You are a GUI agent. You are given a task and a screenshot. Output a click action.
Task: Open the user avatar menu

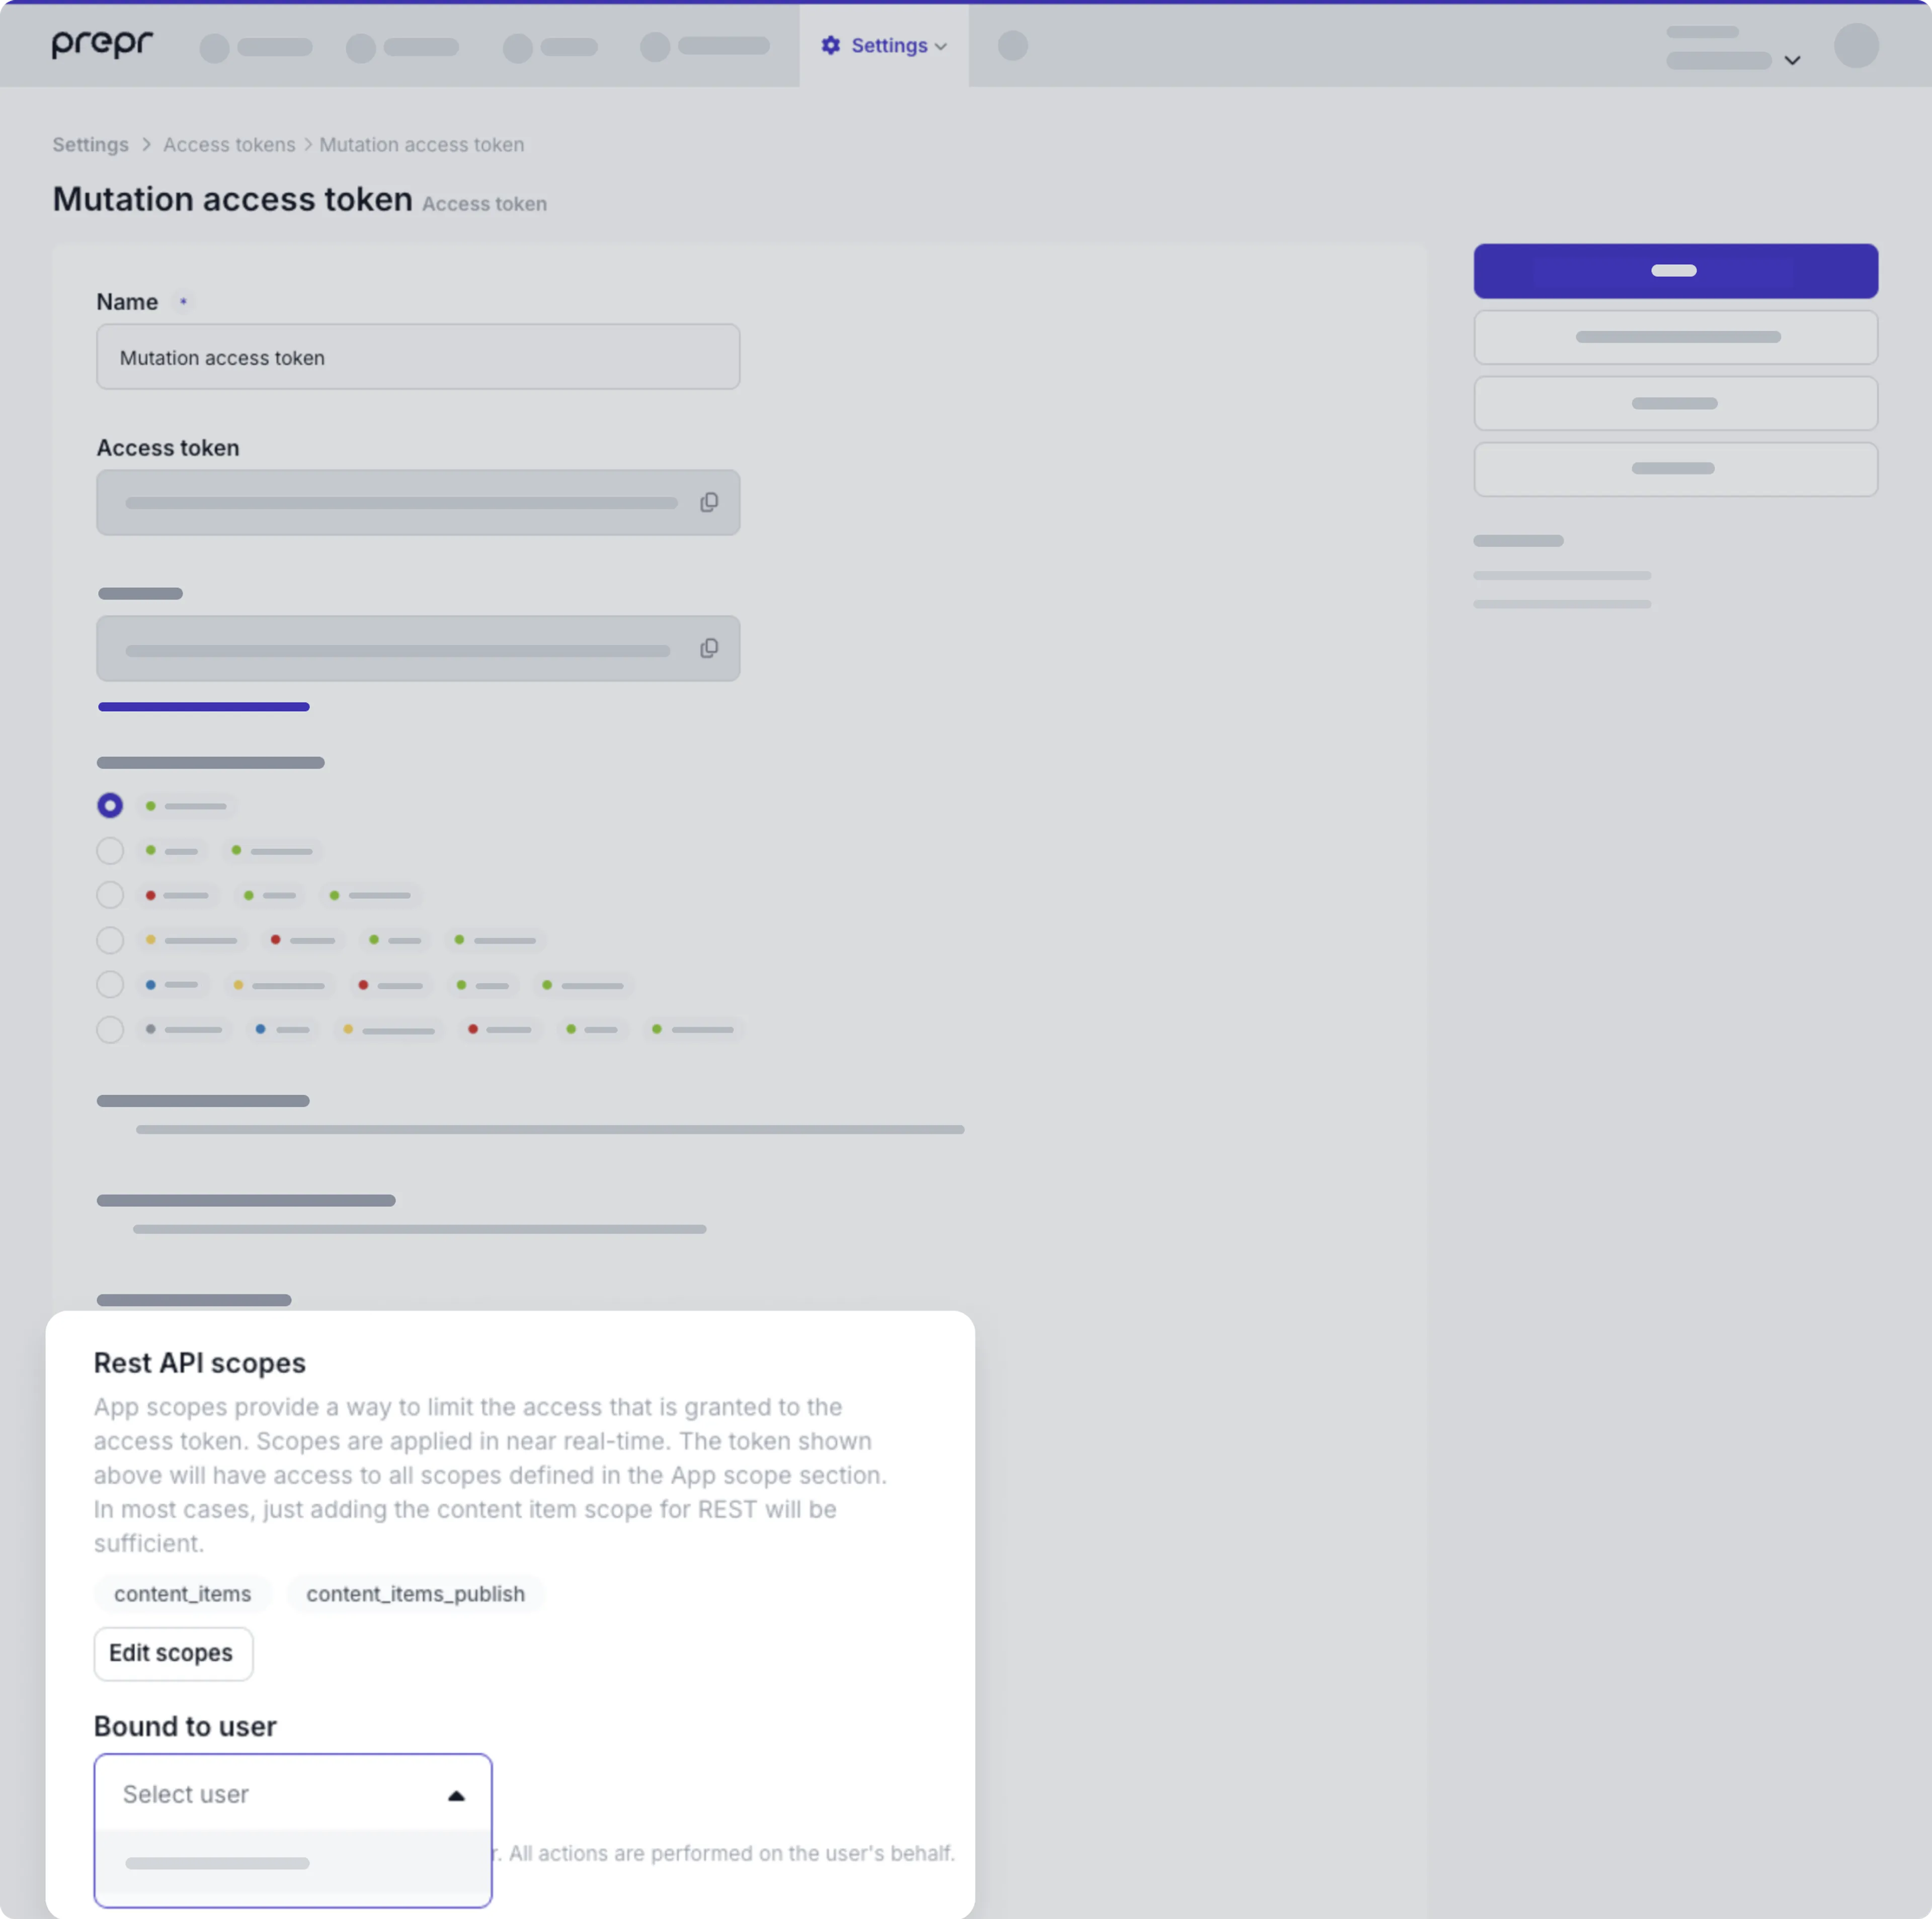[1856, 45]
